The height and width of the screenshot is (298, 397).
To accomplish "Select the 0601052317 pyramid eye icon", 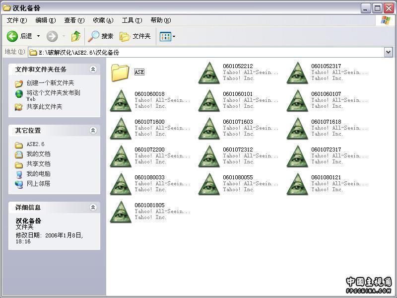I will click(297, 73).
